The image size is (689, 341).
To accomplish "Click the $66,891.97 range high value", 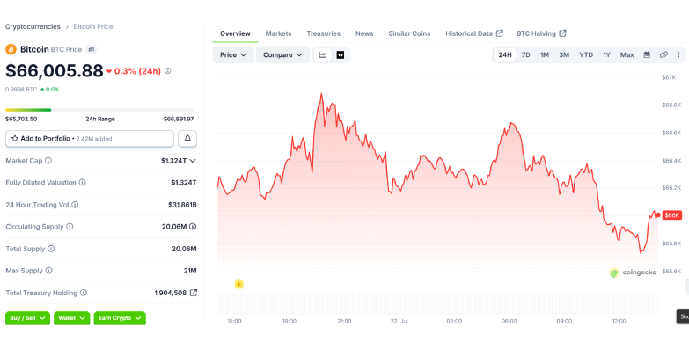I will (x=179, y=119).
